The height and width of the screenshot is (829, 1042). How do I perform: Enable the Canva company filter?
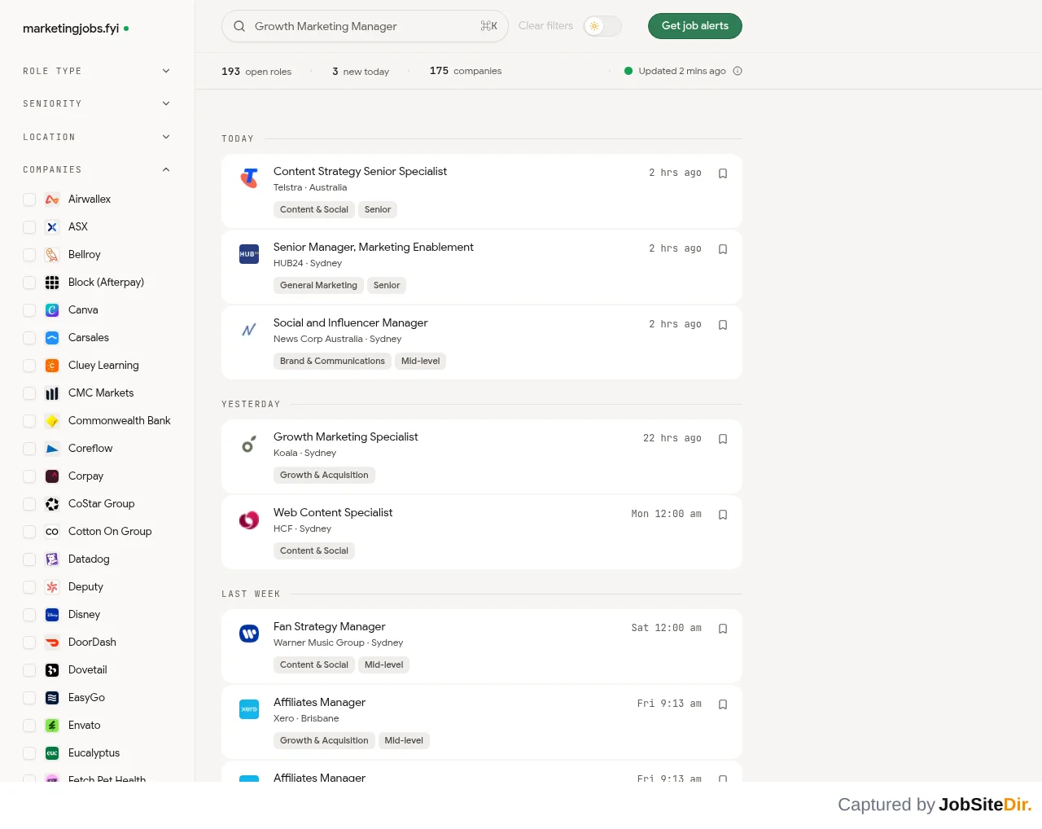point(29,310)
